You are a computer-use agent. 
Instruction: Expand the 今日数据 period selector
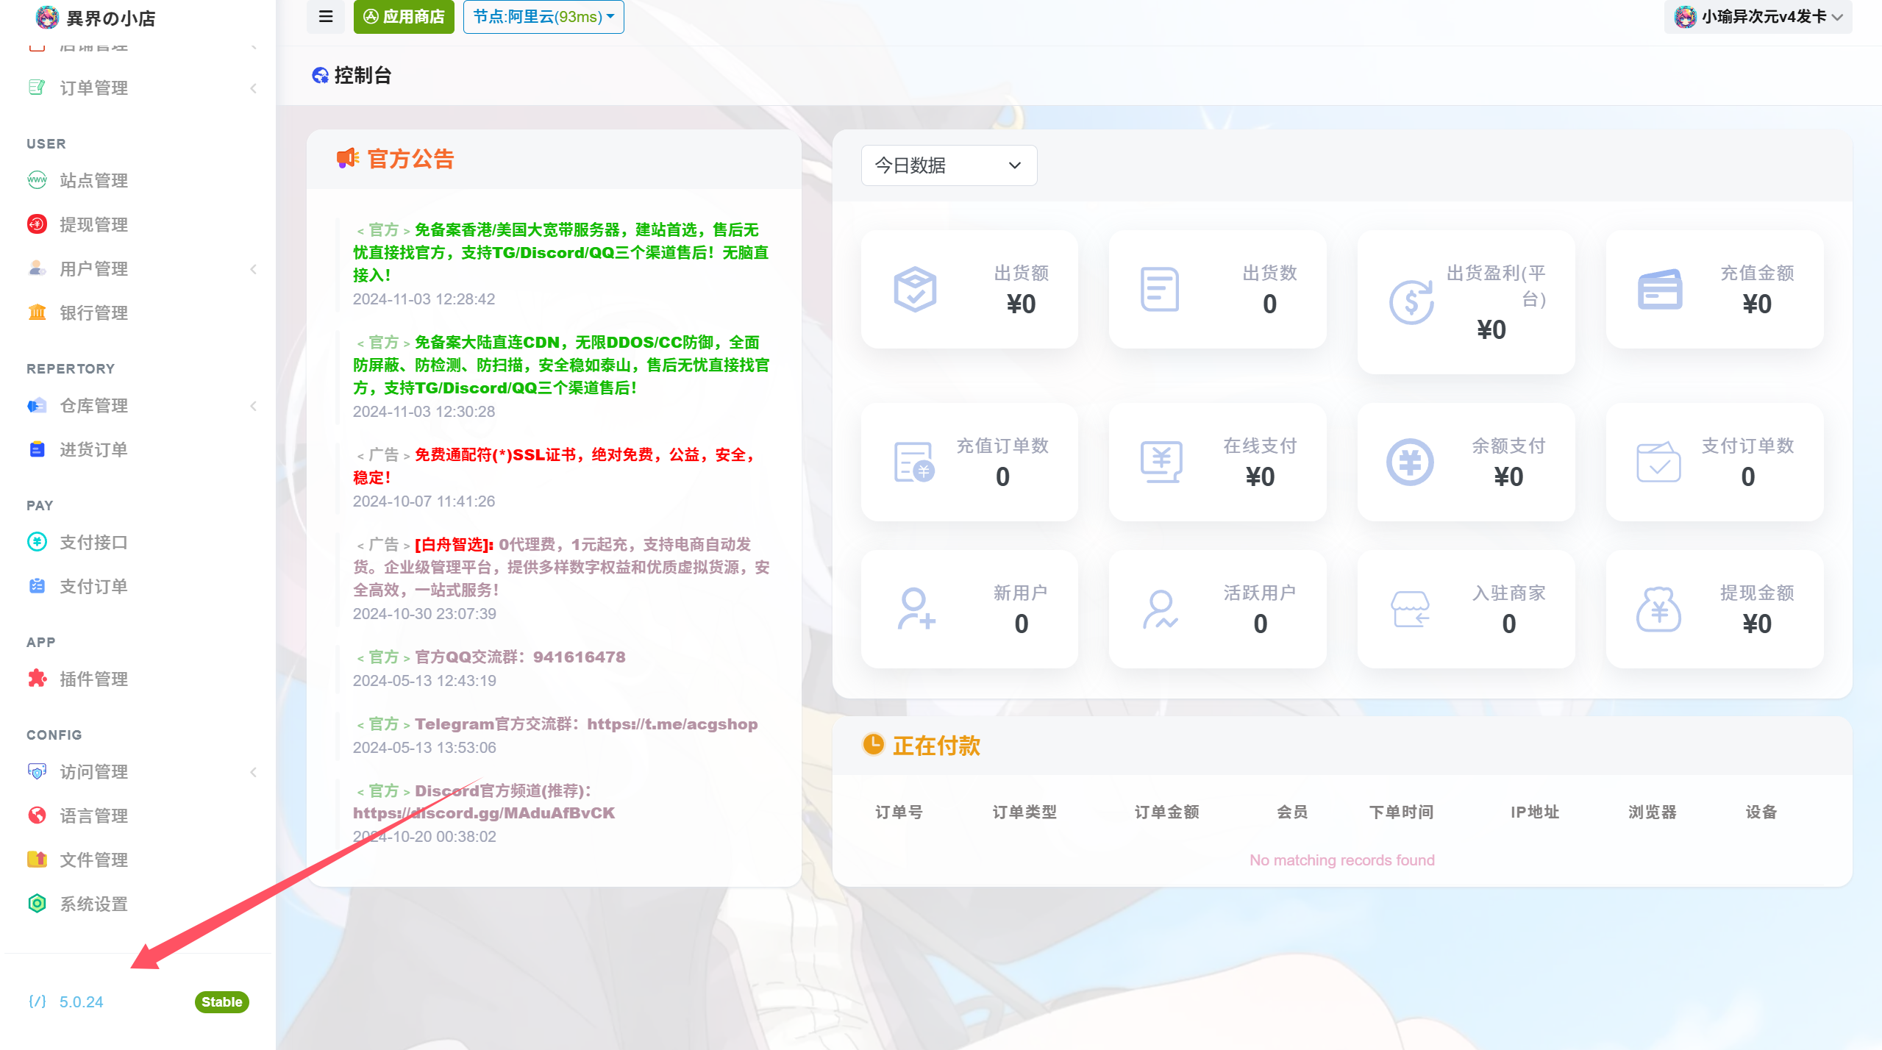[x=948, y=165]
